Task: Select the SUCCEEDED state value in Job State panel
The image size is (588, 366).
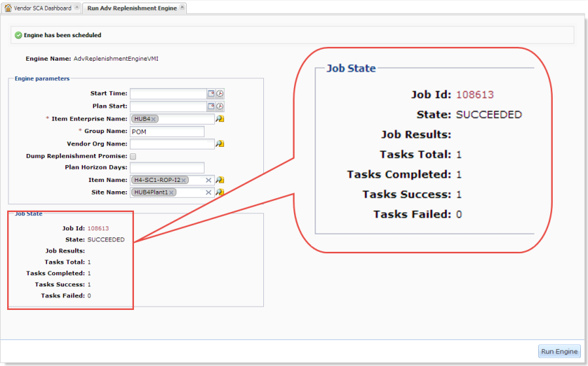Action: [x=106, y=239]
